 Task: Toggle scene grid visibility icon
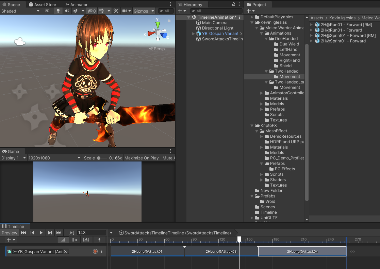point(101,11)
